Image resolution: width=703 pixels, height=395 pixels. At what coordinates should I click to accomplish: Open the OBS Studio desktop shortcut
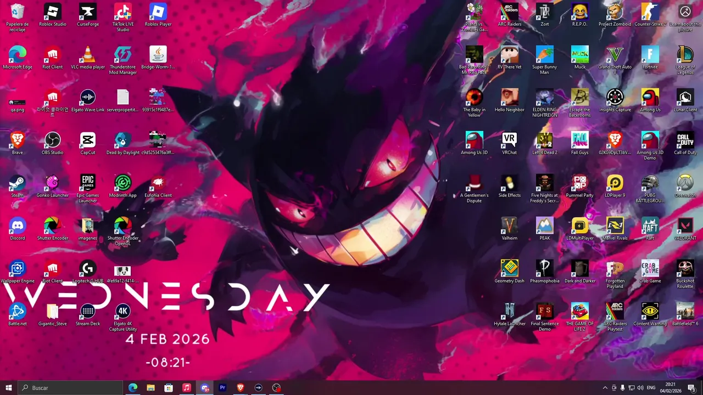(x=53, y=144)
